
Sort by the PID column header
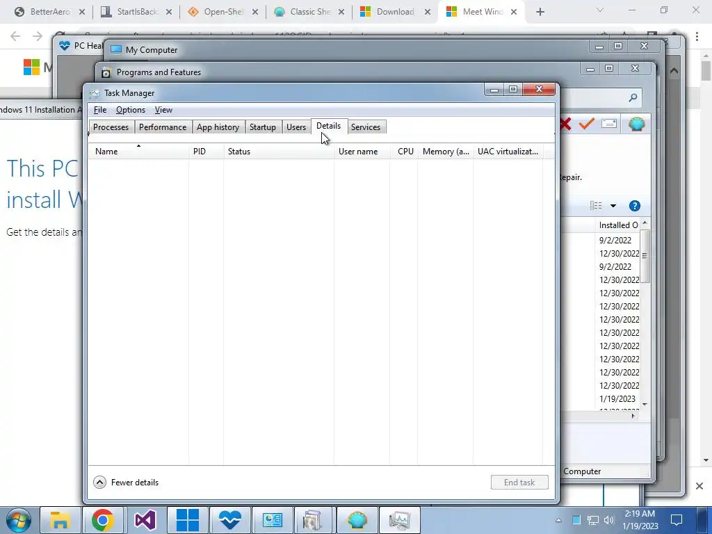(x=206, y=151)
